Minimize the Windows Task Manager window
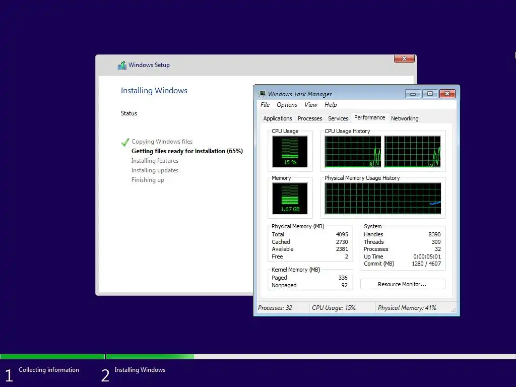The width and height of the screenshot is (516, 387). tap(413, 94)
